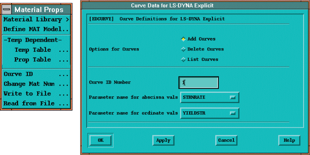Select the Delete Curves radio button
The image size is (310, 155).
point(184,49)
